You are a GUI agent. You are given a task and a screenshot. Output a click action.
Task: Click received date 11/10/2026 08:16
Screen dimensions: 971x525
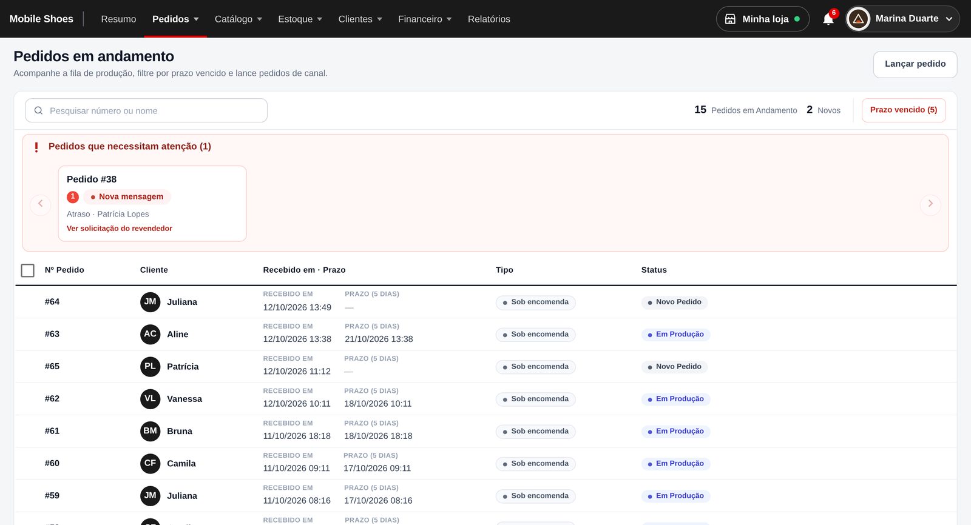(297, 501)
